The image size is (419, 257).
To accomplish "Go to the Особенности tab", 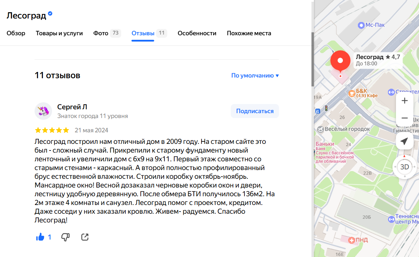I will click(x=197, y=33).
